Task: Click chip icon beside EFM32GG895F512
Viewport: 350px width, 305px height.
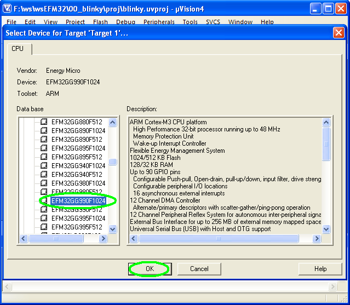Action: [44, 157]
